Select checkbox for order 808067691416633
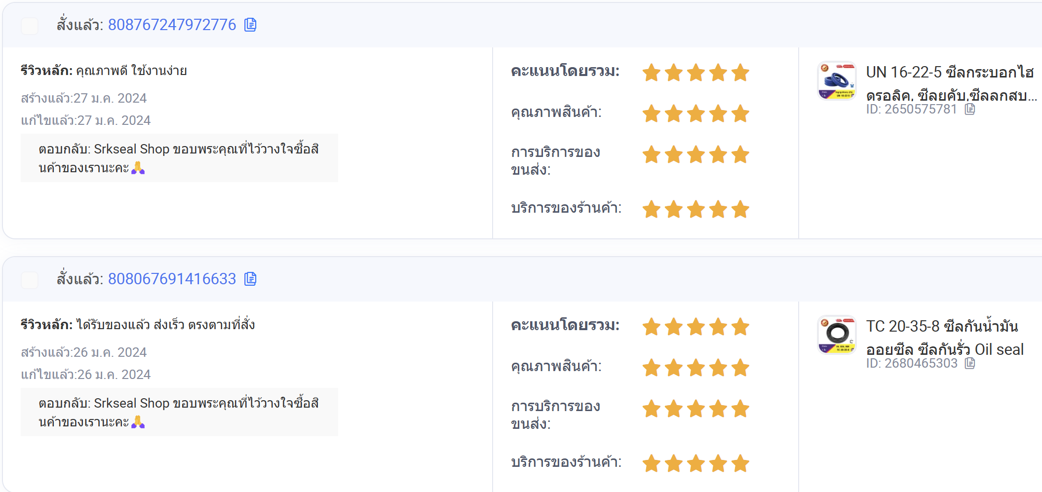Screen dimensions: 1042x492 [30, 280]
